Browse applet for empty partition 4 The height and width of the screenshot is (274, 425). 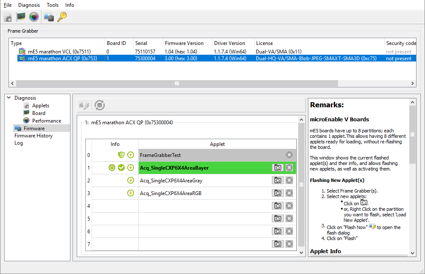[x=277, y=206]
